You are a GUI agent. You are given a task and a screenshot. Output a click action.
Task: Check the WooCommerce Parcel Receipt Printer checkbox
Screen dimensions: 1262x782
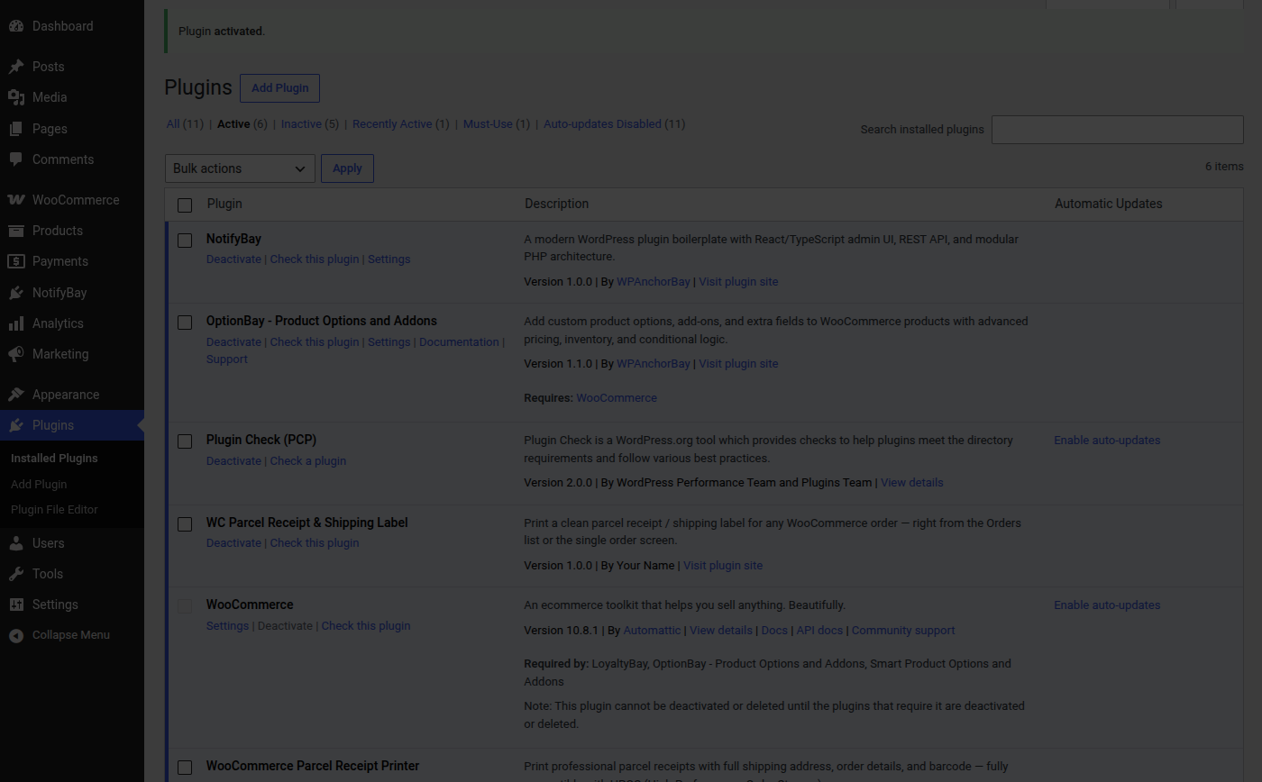point(185,768)
